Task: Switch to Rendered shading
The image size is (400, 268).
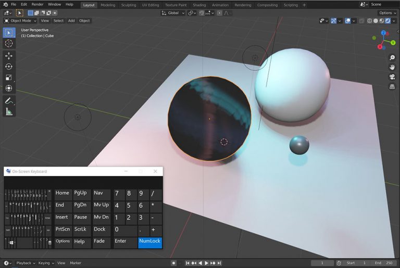Action: (387, 21)
